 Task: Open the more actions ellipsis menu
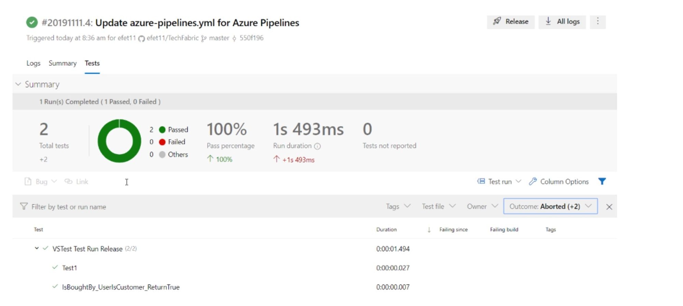[x=598, y=22]
